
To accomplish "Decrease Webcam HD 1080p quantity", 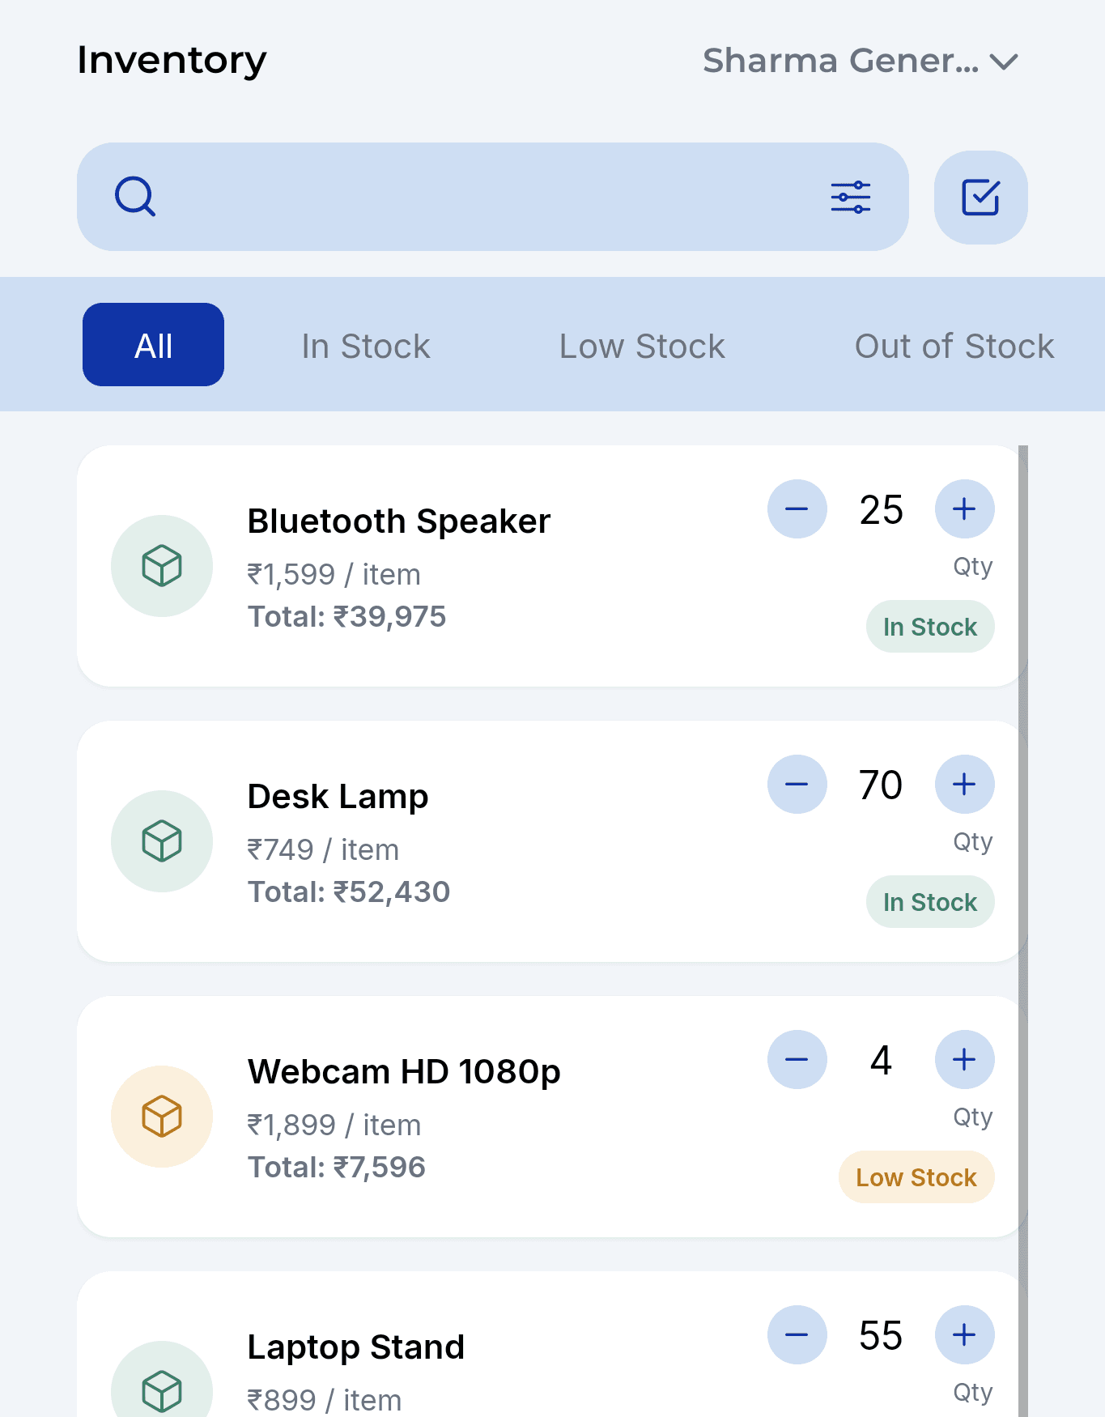I will 797,1060.
